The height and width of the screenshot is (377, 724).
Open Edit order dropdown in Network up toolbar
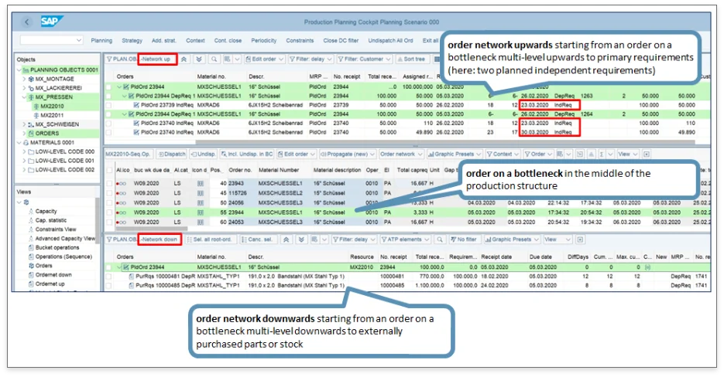pyautogui.click(x=263, y=59)
